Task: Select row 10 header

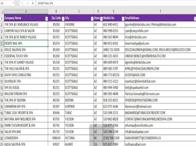Action: click(2, 75)
